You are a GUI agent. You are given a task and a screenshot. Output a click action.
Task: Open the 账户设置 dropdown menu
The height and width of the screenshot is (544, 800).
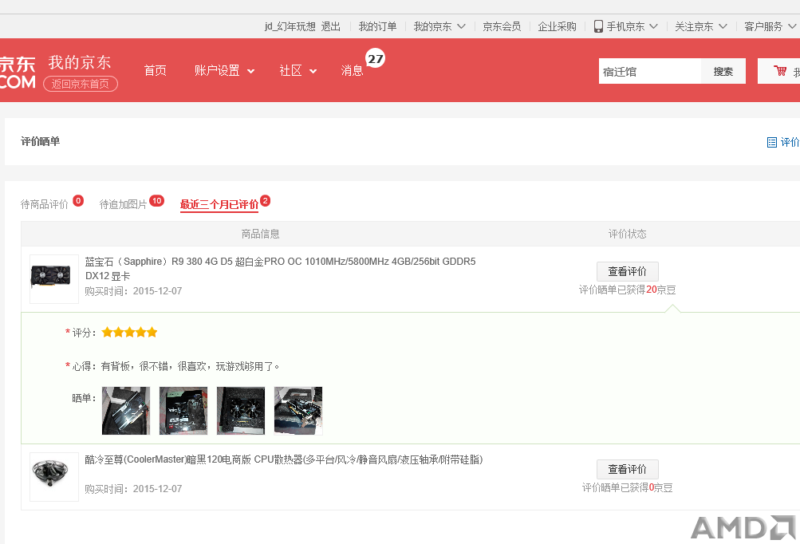tap(224, 70)
